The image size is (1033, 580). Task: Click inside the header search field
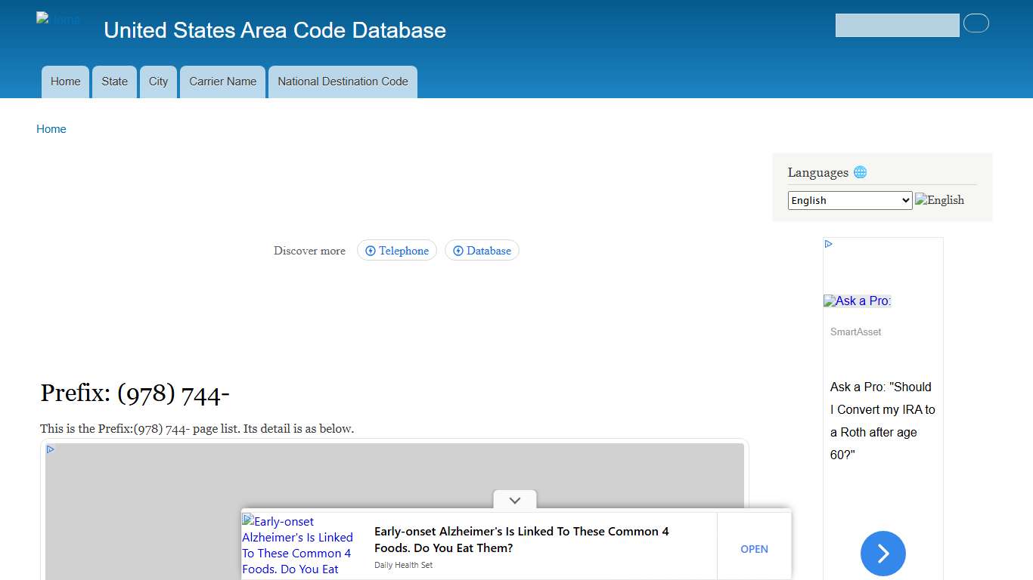[x=897, y=25]
